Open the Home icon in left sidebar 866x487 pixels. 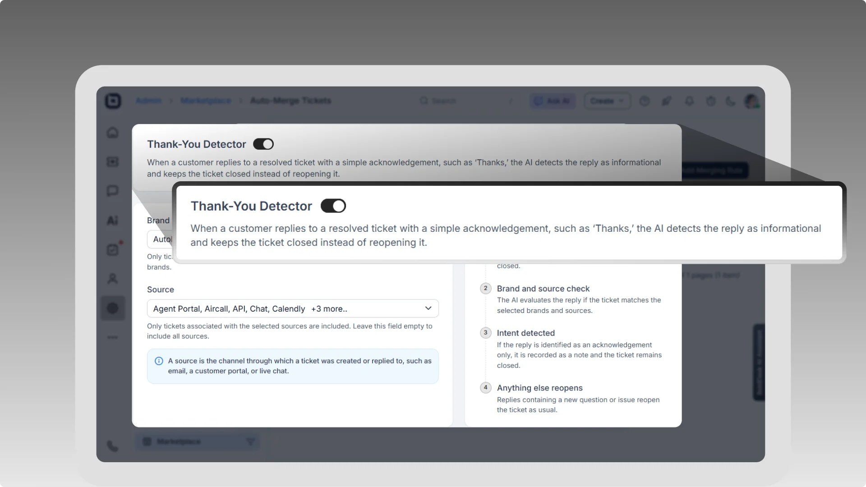(x=112, y=133)
